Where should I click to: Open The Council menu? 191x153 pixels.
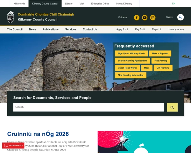coord(15,29)
